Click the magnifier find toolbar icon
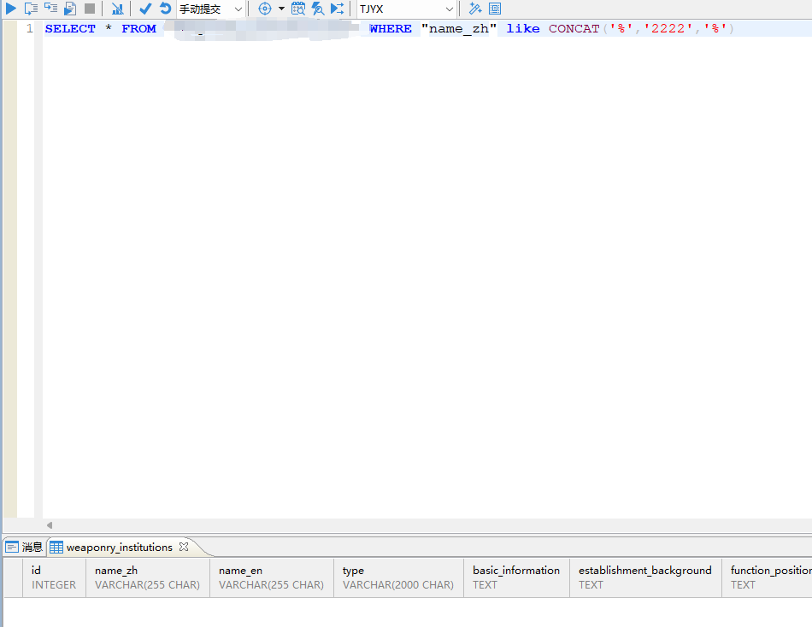Image resolution: width=812 pixels, height=627 pixels. [x=317, y=9]
